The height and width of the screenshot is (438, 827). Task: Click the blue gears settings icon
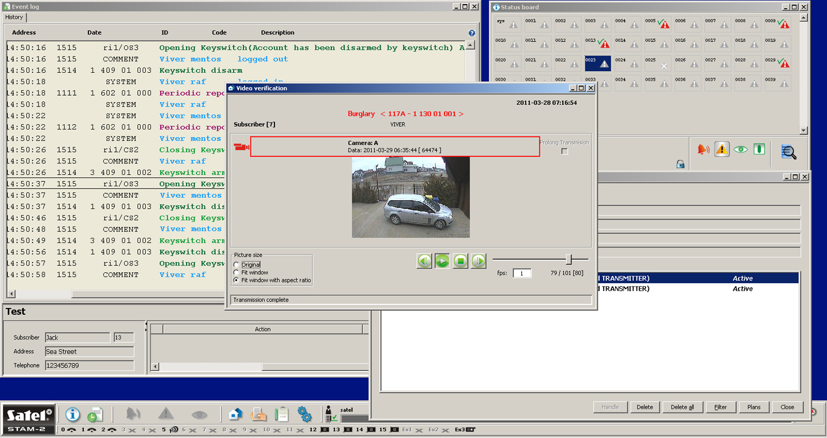[x=304, y=414]
